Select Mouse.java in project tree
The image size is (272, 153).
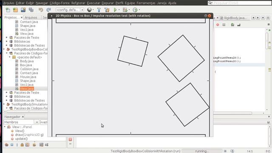(28, 77)
